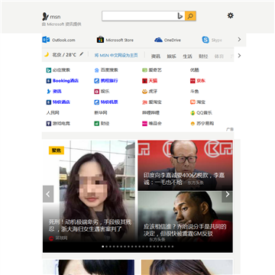
Task: Open the settings gear icon
Action: (231, 16)
